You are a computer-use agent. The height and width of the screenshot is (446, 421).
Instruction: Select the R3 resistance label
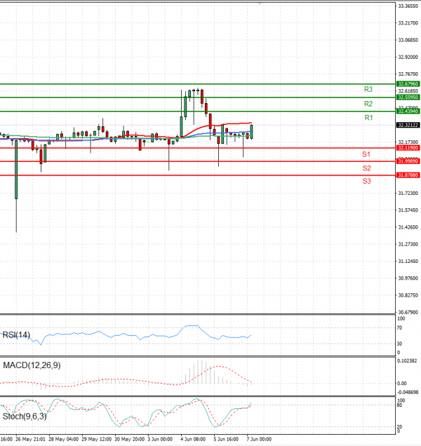pos(368,89)
